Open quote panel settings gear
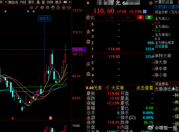The width and height of the screenshot is (179, 132). click(x=151, y=3)
